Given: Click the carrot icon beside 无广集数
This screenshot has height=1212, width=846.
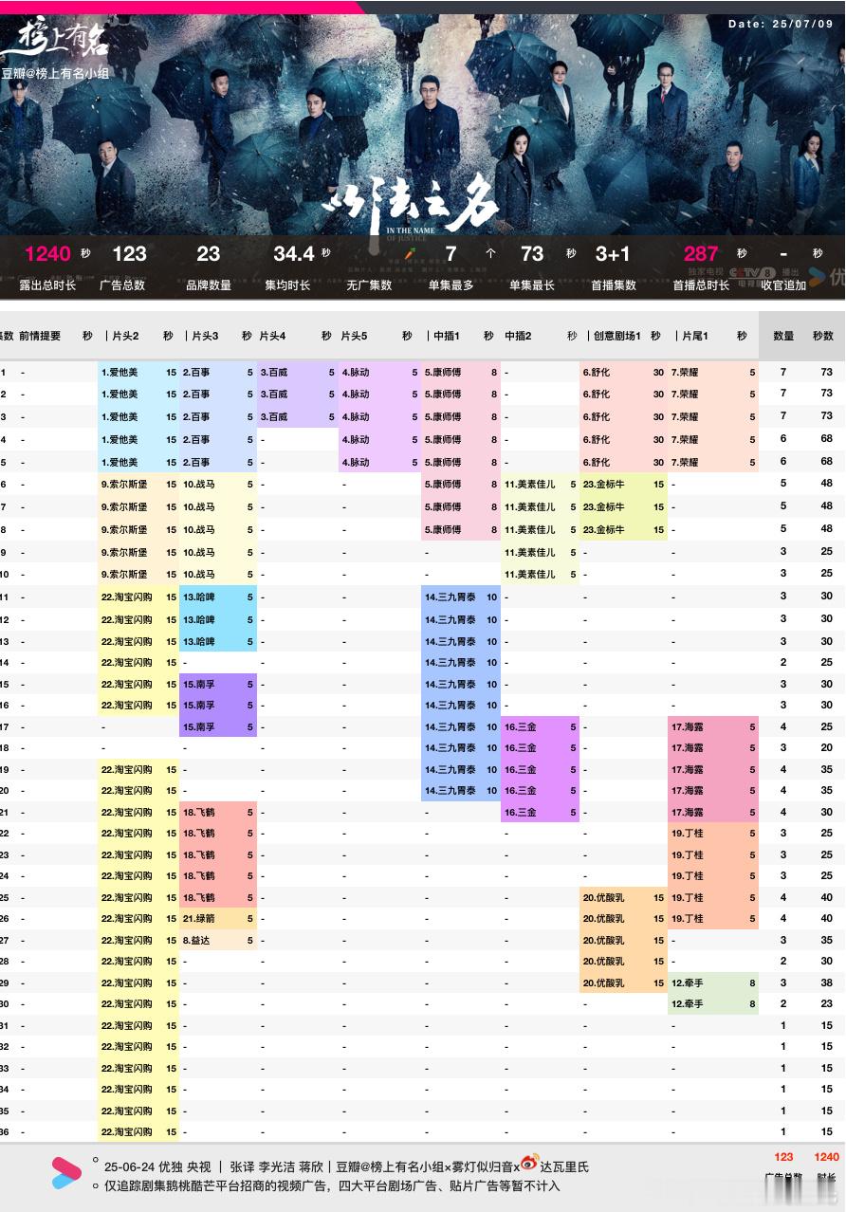Looking at the screenshot, I should (409, 254).
